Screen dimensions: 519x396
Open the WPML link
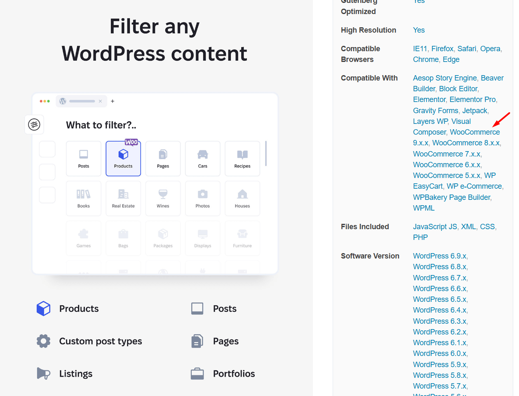(x=424, y=208)
